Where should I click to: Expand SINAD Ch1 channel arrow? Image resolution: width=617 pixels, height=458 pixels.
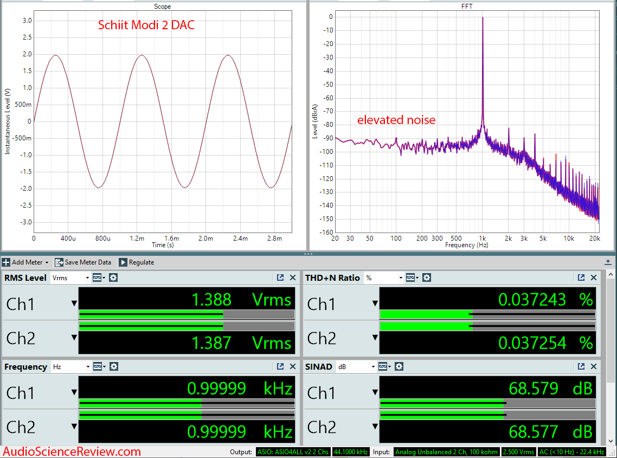tap(375, 392)
